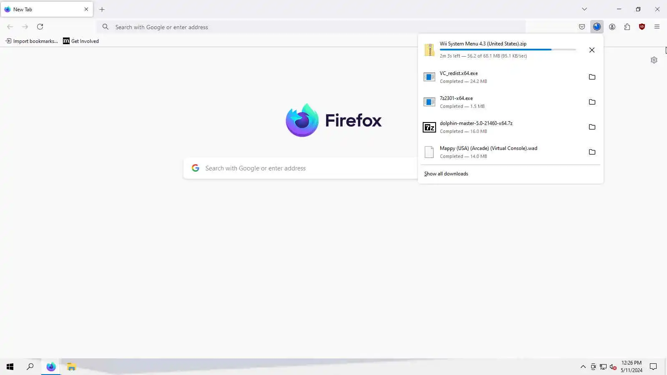Cancel the Wii System Menu download

[x=592, y=50]
